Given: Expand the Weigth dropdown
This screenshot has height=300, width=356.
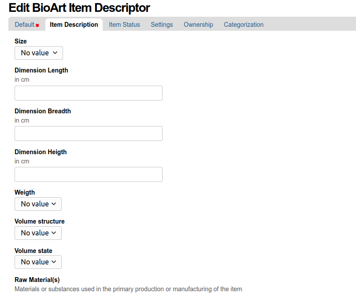Looking at the screenshot, I should [38, 204].
